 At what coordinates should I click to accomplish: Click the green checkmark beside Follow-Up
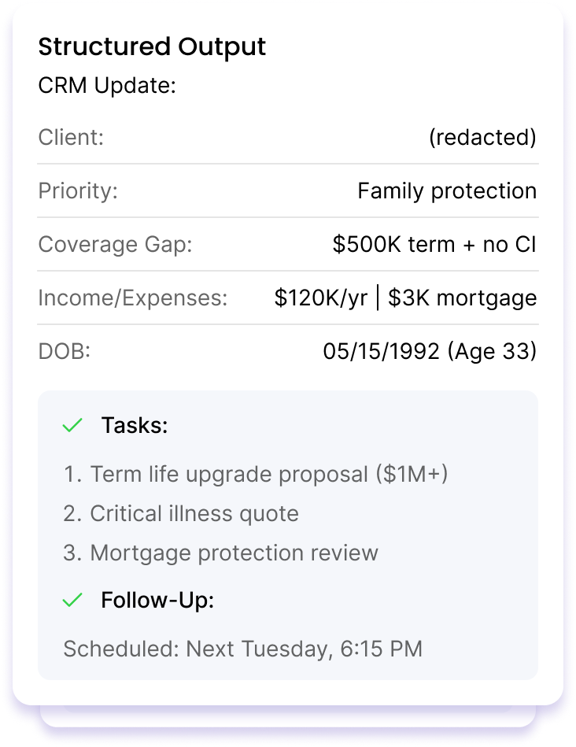72,600
